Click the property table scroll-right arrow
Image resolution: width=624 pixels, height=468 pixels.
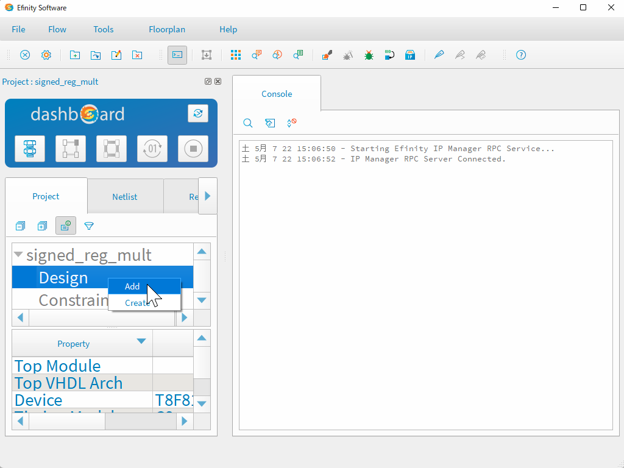184,421
